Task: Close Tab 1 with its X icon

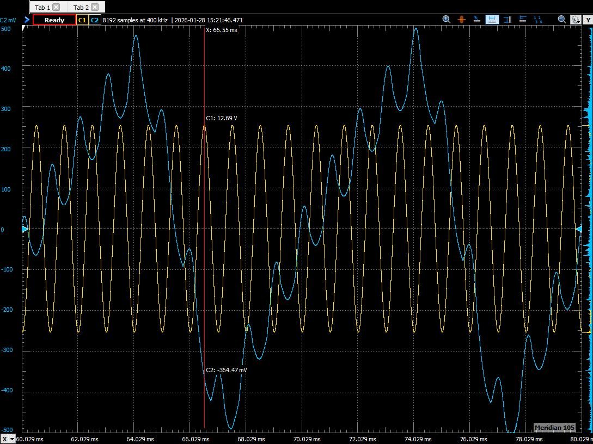Action: (x=56, y=7)
